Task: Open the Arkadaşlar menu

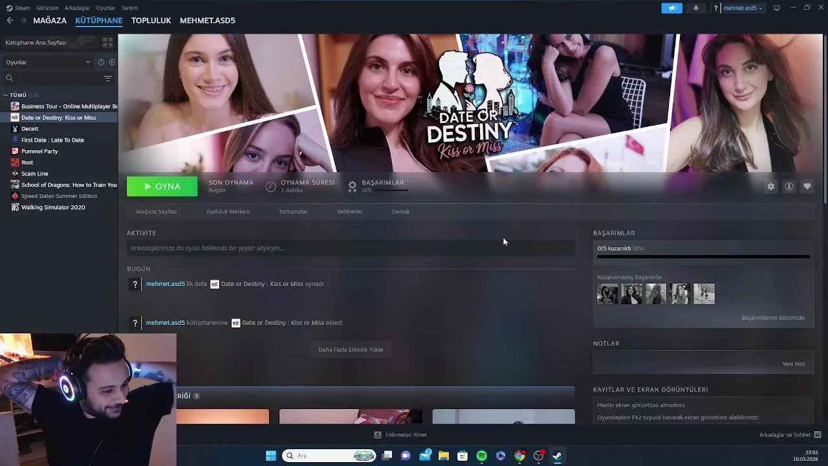Action: (x=77, y=8)
